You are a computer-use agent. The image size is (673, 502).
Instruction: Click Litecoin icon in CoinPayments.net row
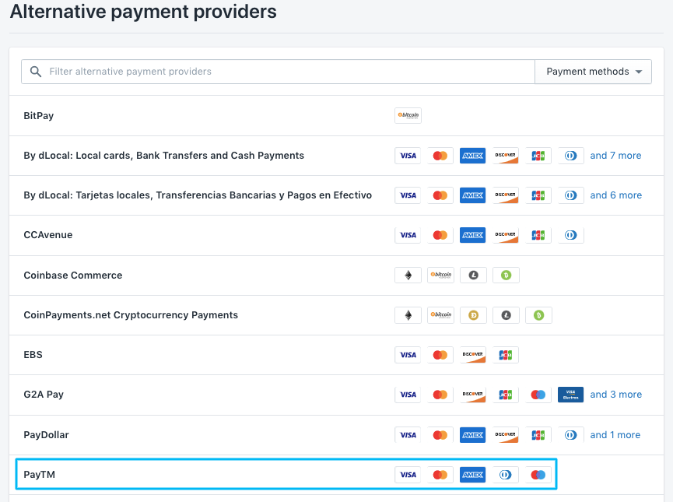click(x=506, y=315)
